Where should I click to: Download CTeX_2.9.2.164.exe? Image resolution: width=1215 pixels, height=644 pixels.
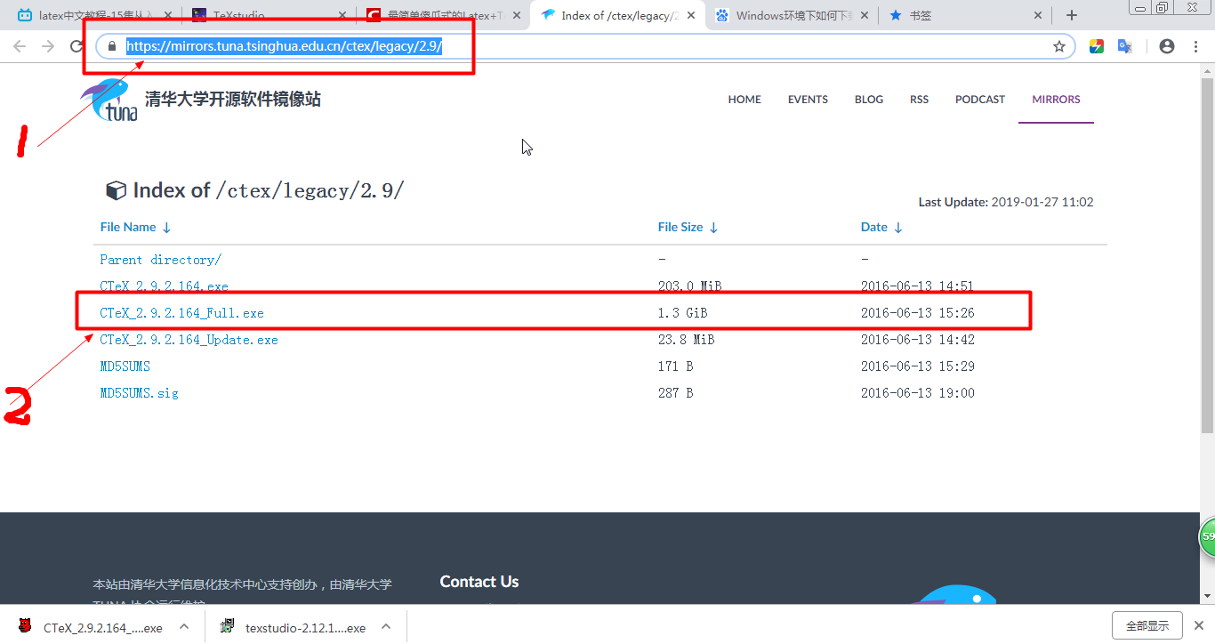pos(164,286)
